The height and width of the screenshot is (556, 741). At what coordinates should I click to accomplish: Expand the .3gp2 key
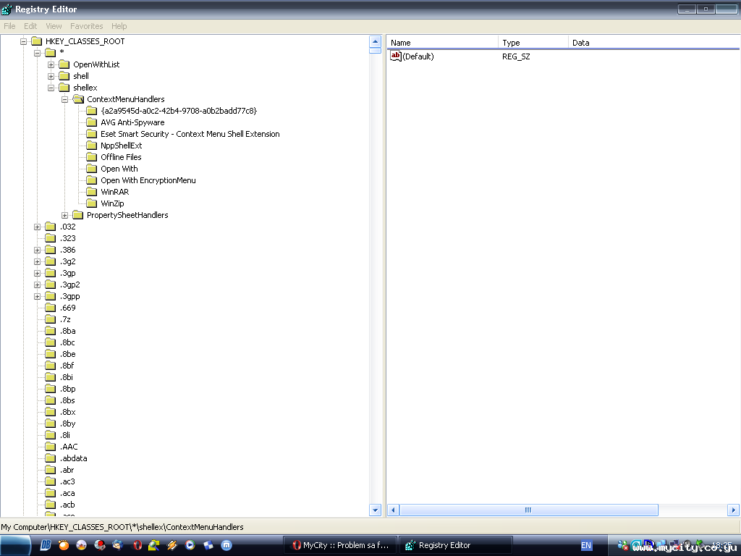[37, 285]
